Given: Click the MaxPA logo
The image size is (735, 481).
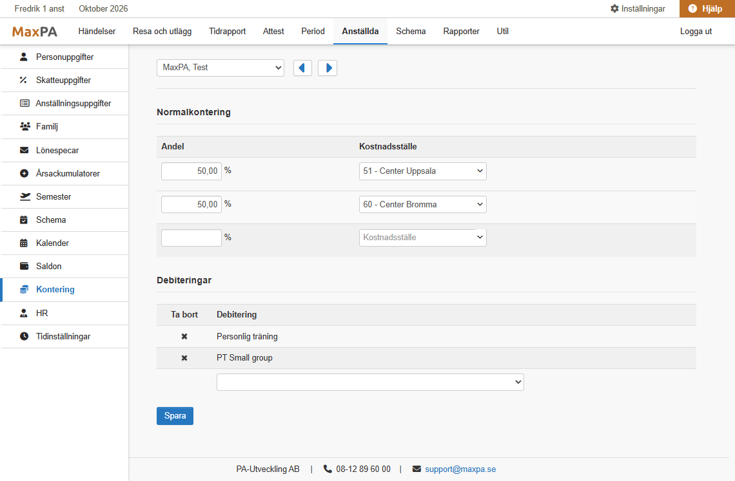Looking at the screenshot, I should point(35,32).
